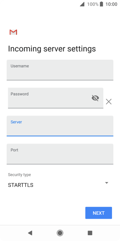The image size is (120, 241).
Task: Click the NEXT button
Action: [x=98, y=213]
